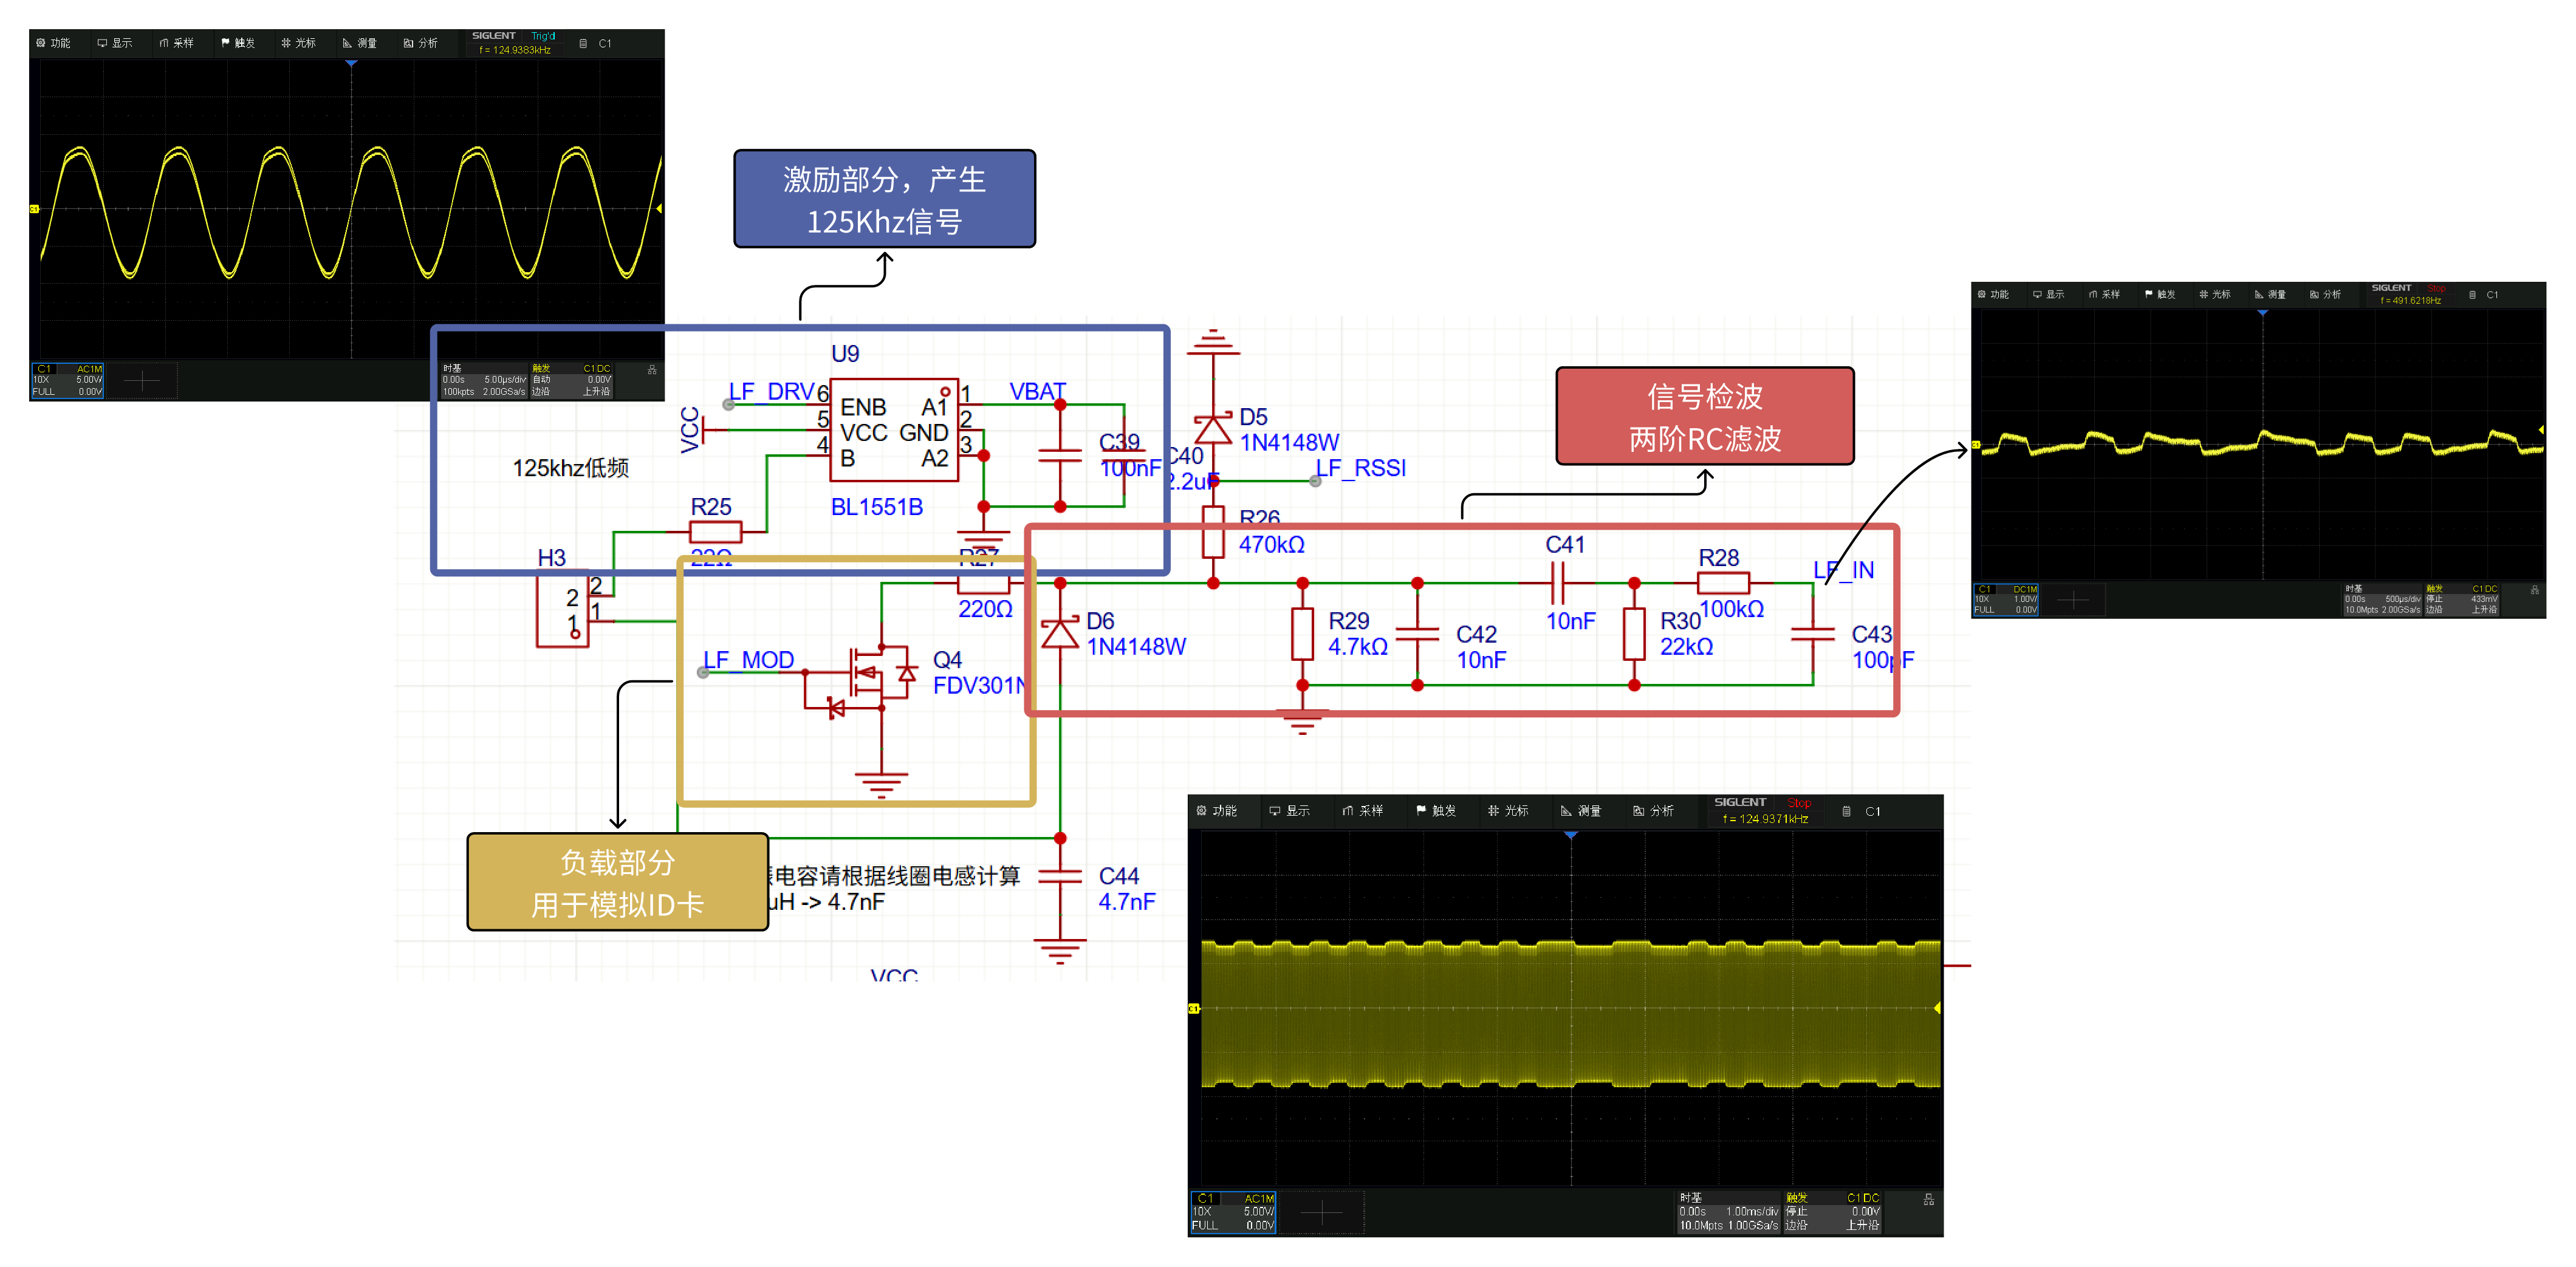Click the blue 激励部分 125Khz label box
Screen dimensions: 2576x1267
884,199
